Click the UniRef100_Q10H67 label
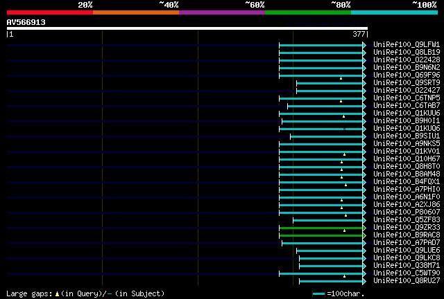Viewport: 444px width, 299px height. 407,158
